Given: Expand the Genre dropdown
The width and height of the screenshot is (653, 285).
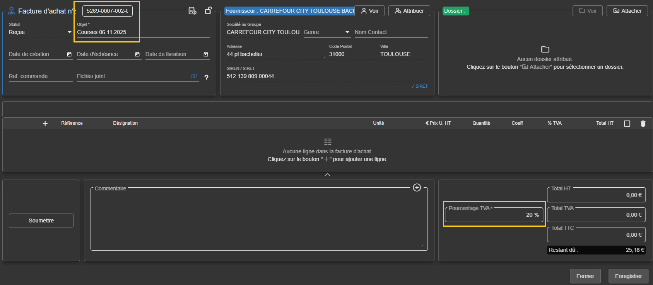Looking at the screenshot, I should tap(326, 32).
